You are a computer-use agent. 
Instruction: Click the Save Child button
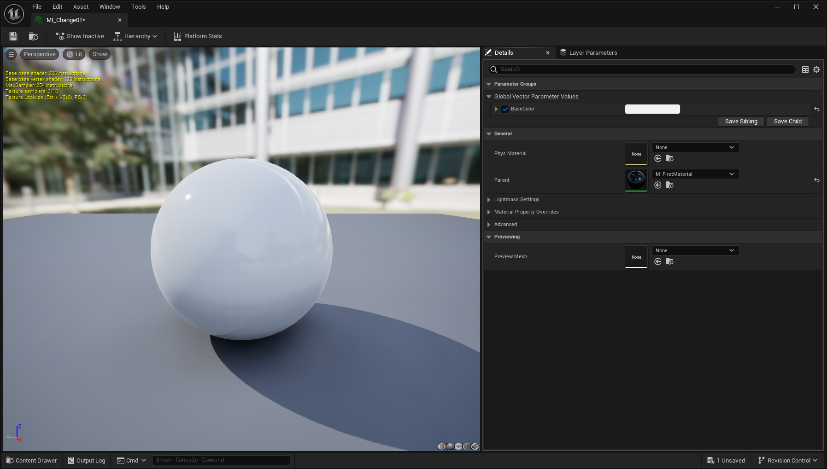click(788, 122)
